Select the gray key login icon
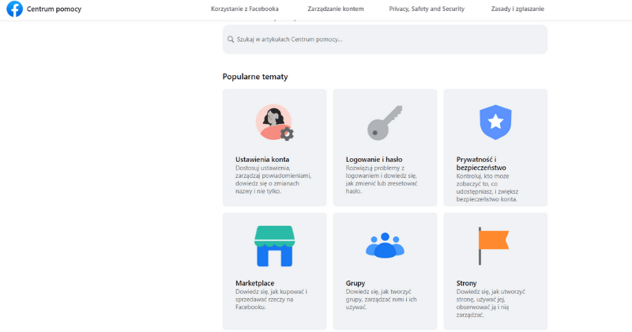The image size is (632, 332). coord(385,123)
